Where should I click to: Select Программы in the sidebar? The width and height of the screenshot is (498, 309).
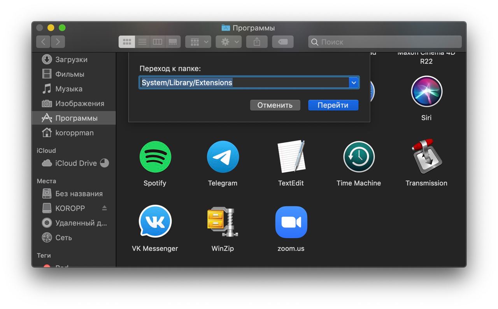point(74,118)
